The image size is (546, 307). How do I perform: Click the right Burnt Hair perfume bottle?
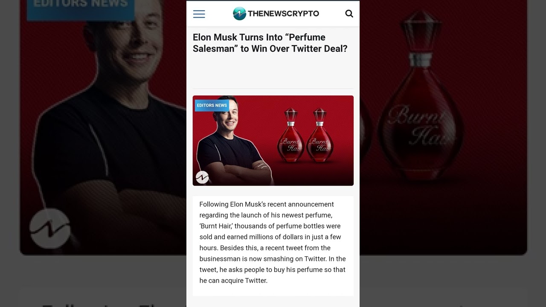click(x=319, y=136)
